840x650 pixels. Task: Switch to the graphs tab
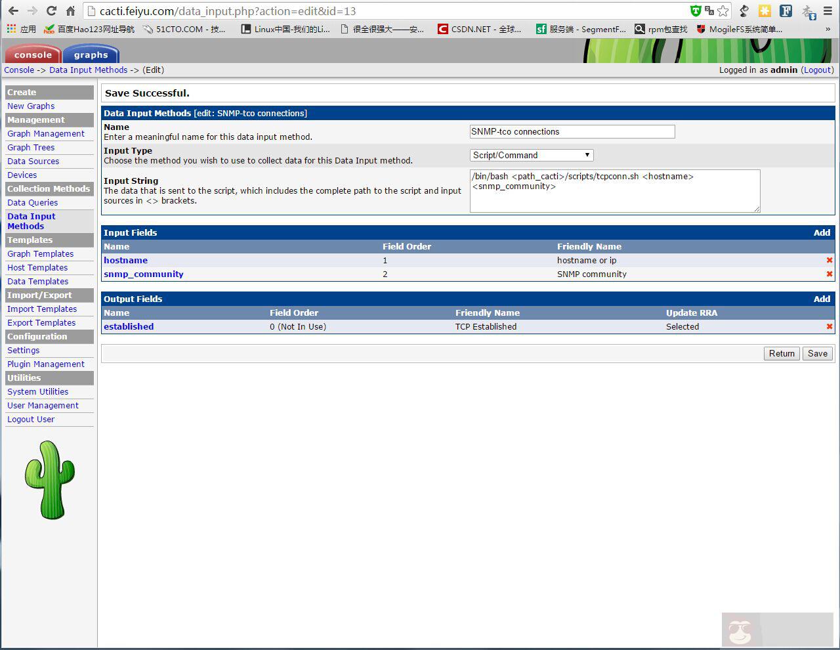tap(91, 54)
